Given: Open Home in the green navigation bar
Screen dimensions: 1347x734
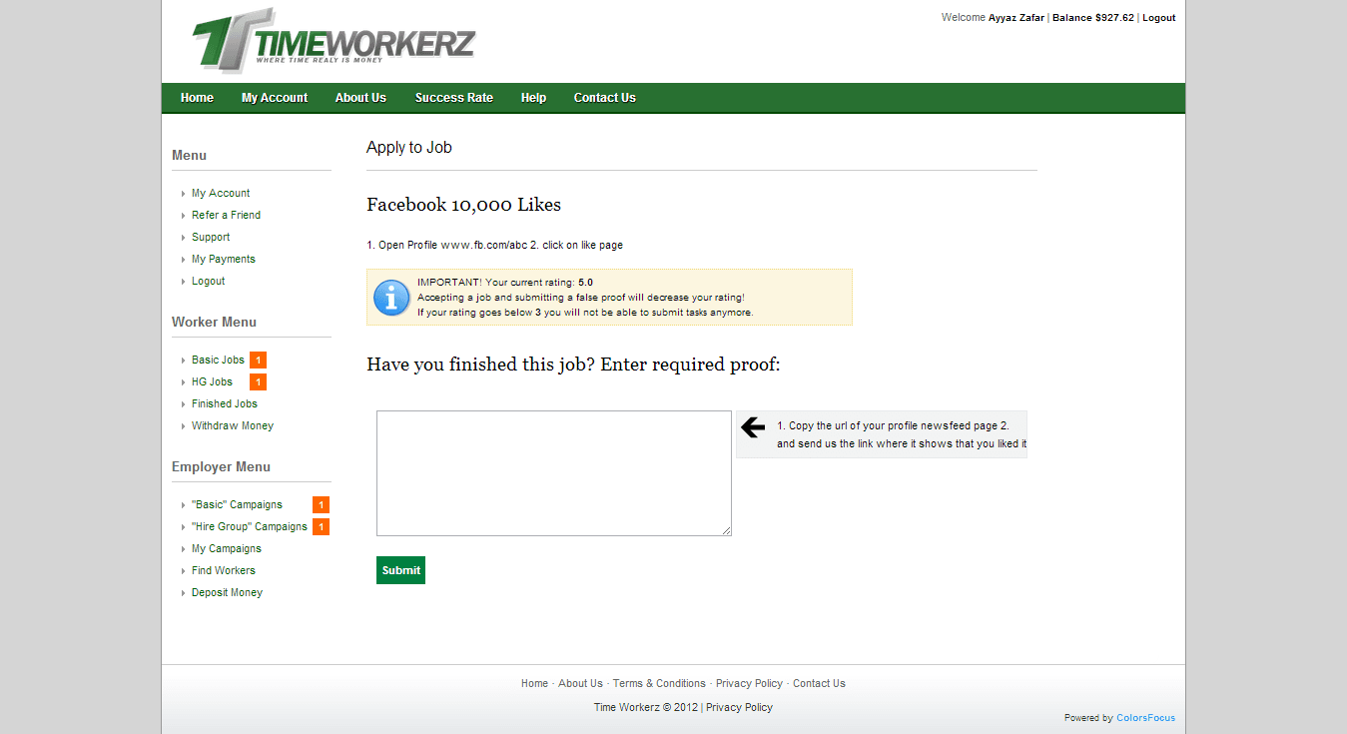Looking at the screenshot, I should [x=197, y=98].
